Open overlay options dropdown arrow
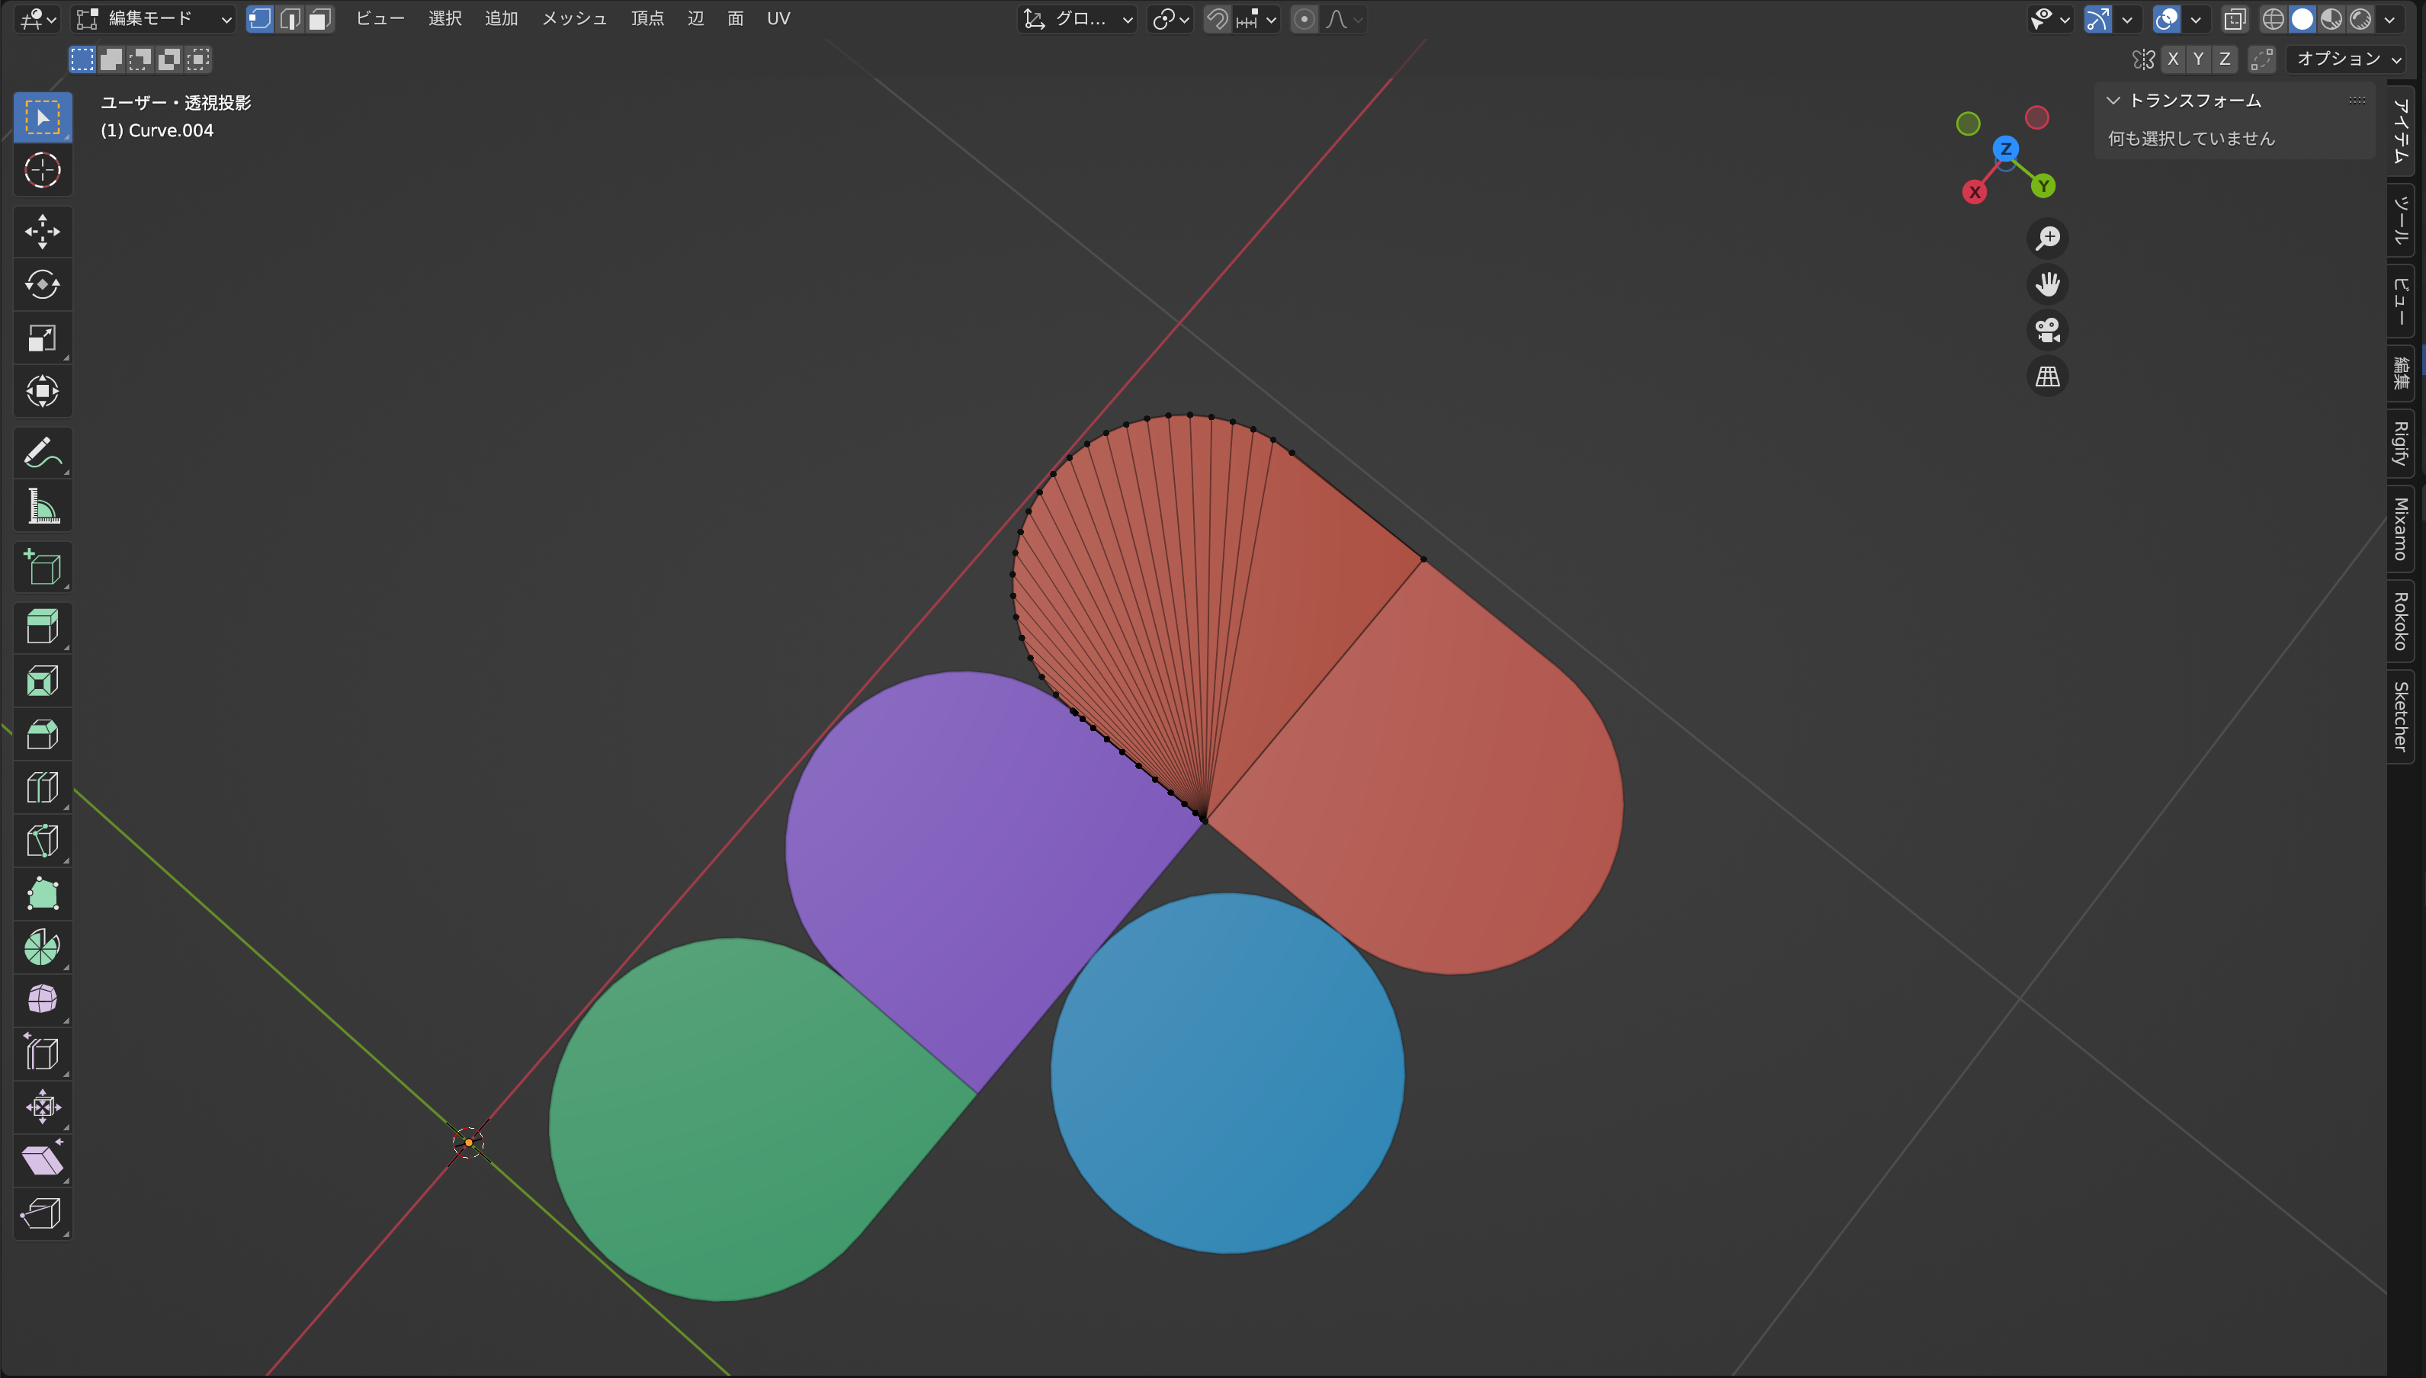2426x1378 pixels. (2196, 19)
